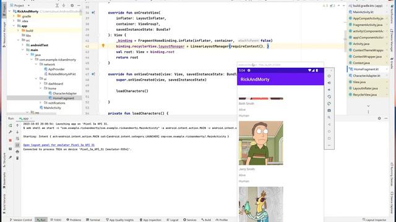The width and height of the screenshot is (396, 222).
Task: Rotate emulator right
Action: [329, 104]
